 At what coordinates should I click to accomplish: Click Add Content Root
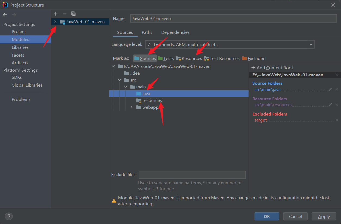(272, 68)
